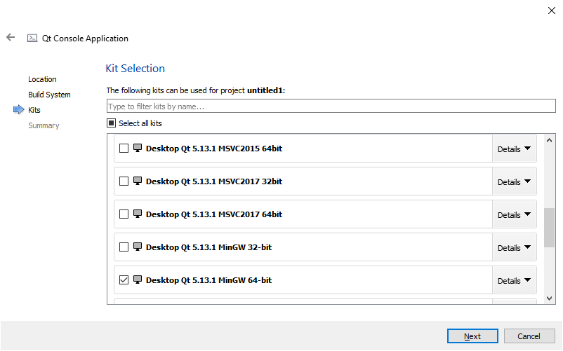Toggle the Select all kits checkbox
Image resolution: width=563 pixels, height=351 pixels.
(x=112, y=123)
